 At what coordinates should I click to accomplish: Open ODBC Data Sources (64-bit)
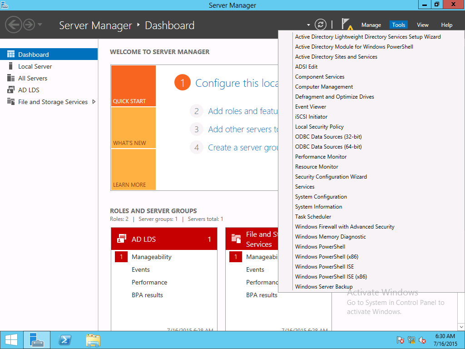click(x=328, y=147)
